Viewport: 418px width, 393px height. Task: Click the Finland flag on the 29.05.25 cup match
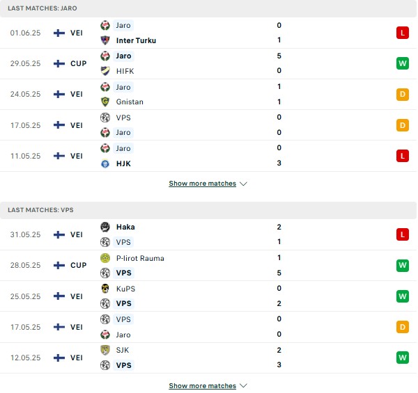(x=59, y=63)
